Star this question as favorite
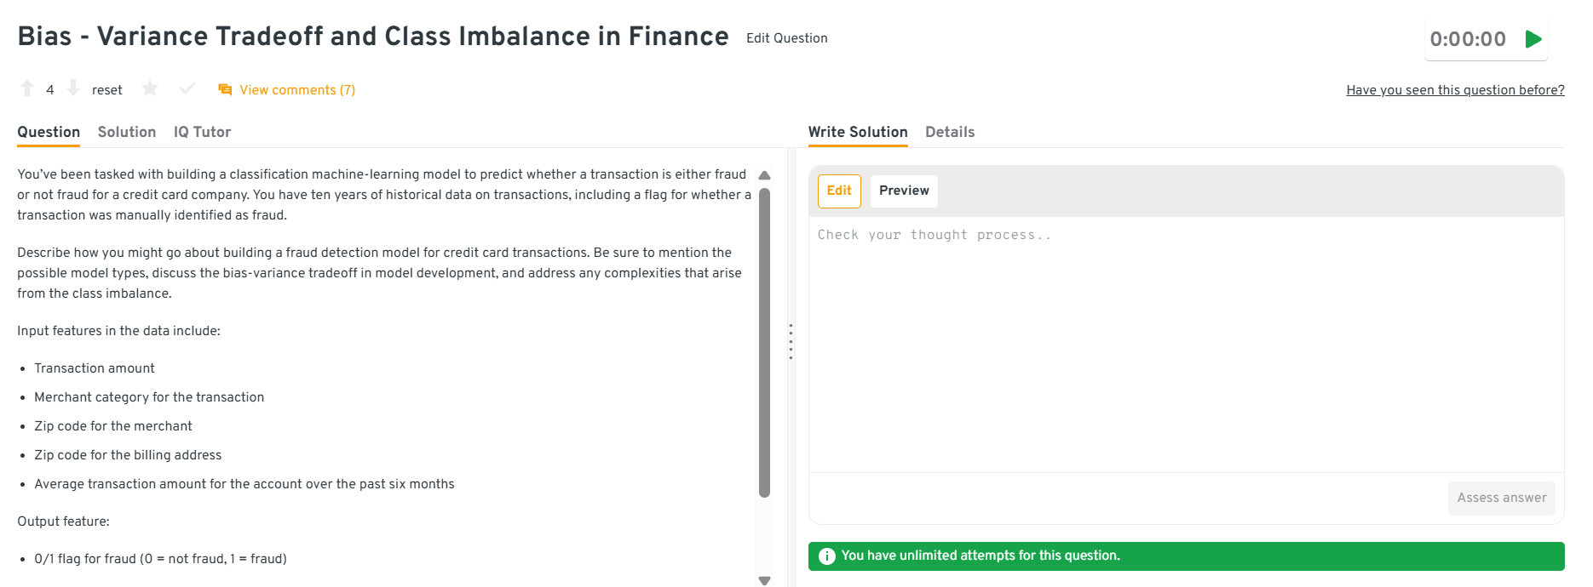Screen dimensions: 1593x587 tap(150, 88)
